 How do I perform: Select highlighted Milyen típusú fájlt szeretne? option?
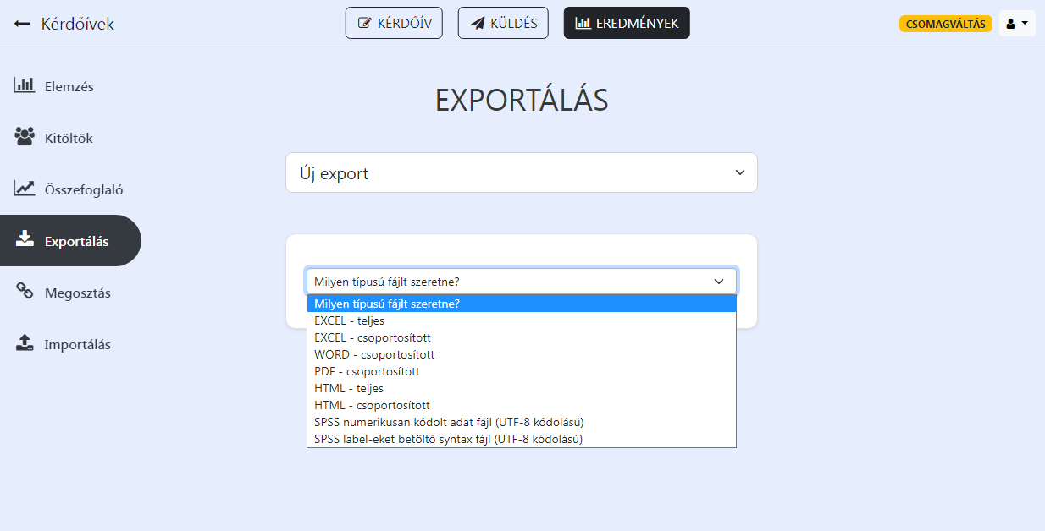pyautogui.click(x=522, y=304)
